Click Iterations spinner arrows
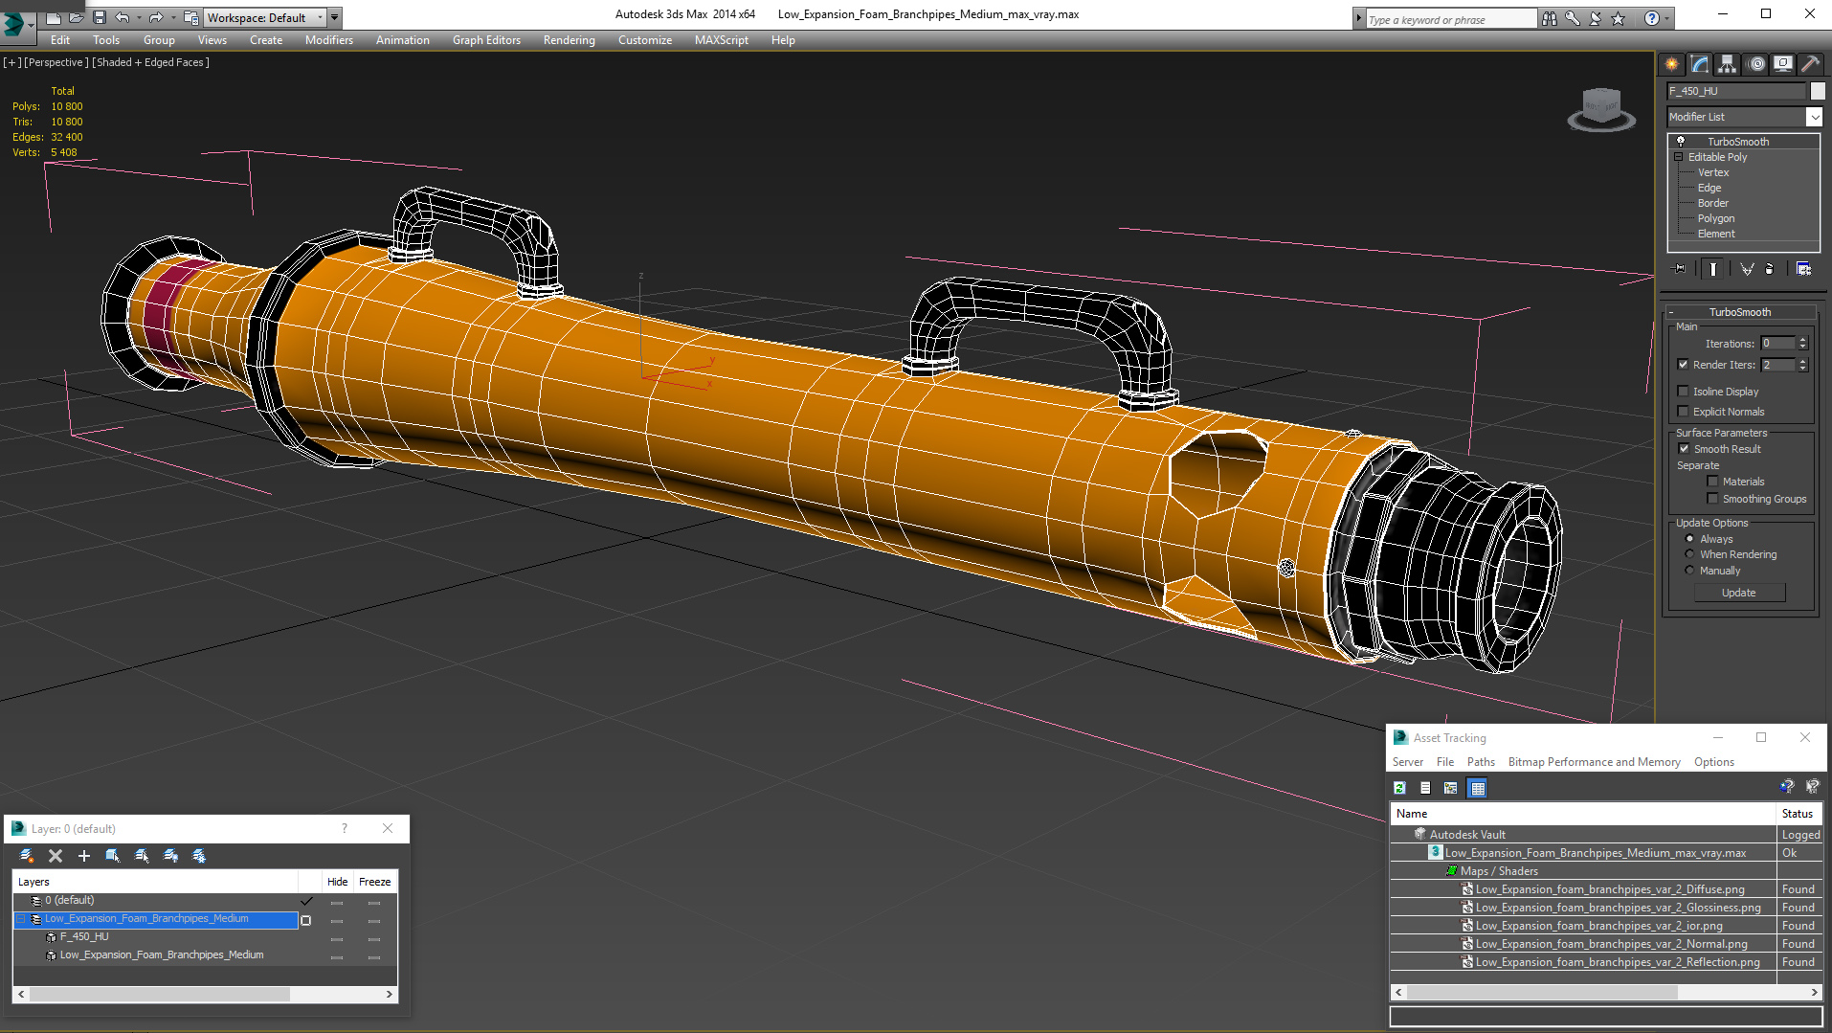Viewport: 1832px width, 1033px height. coord(1803,344)
